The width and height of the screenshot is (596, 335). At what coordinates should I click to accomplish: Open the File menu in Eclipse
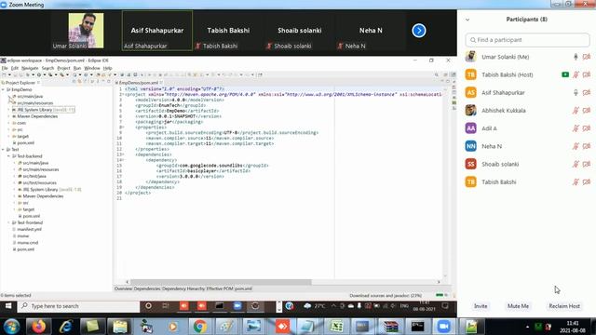pos(5,68)
